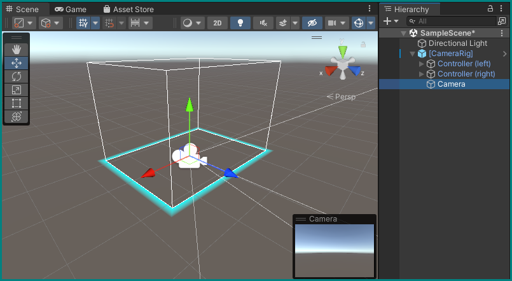Switch to the Game tab
The width and height of the screenshot is (512, 281).
coord(71,9)
